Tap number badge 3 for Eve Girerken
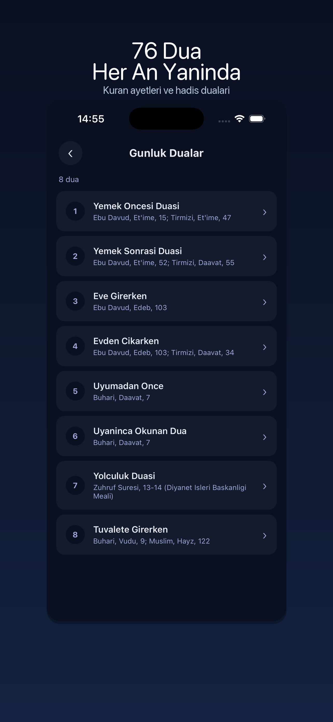 [x=75, y=301]
